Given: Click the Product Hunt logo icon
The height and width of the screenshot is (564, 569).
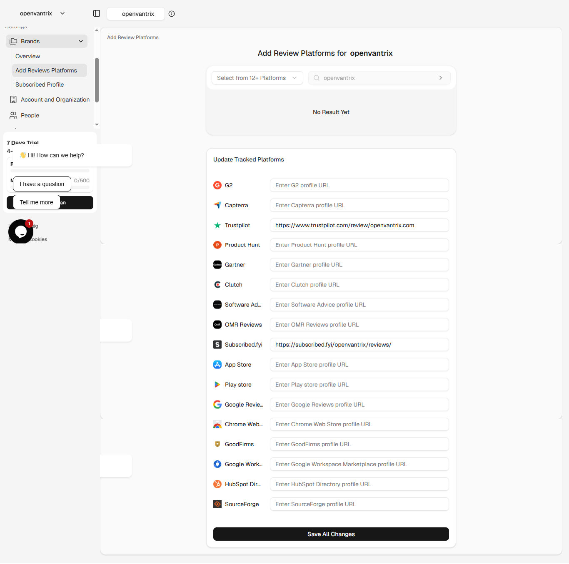Looking at the screenshot, I should (217, 245).
